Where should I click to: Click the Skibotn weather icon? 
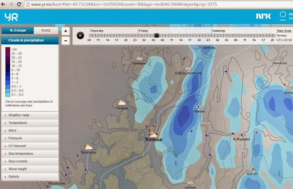click(252, 169)
